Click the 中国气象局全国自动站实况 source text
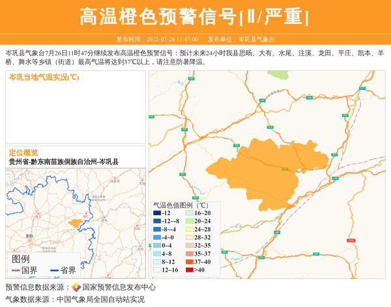391x307 pixels. coord(100,299)
